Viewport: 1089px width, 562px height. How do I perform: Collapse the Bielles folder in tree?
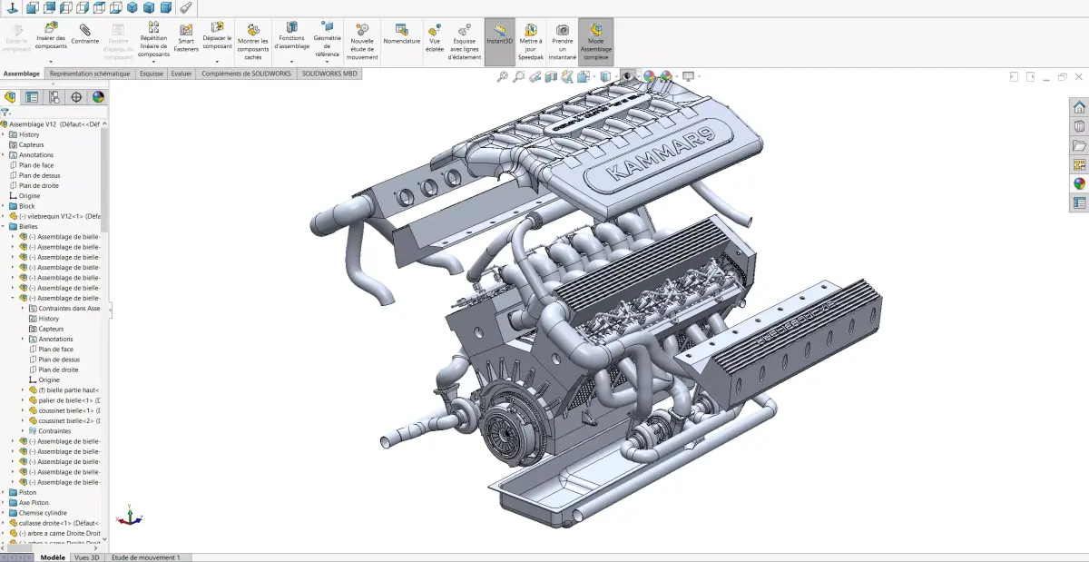pyautogui.click(x=3, y=226)
